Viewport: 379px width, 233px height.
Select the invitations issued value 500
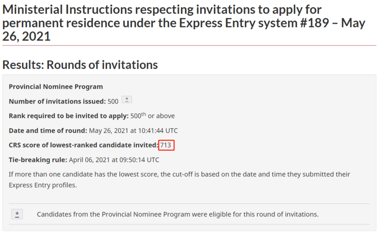click(113, 101)
